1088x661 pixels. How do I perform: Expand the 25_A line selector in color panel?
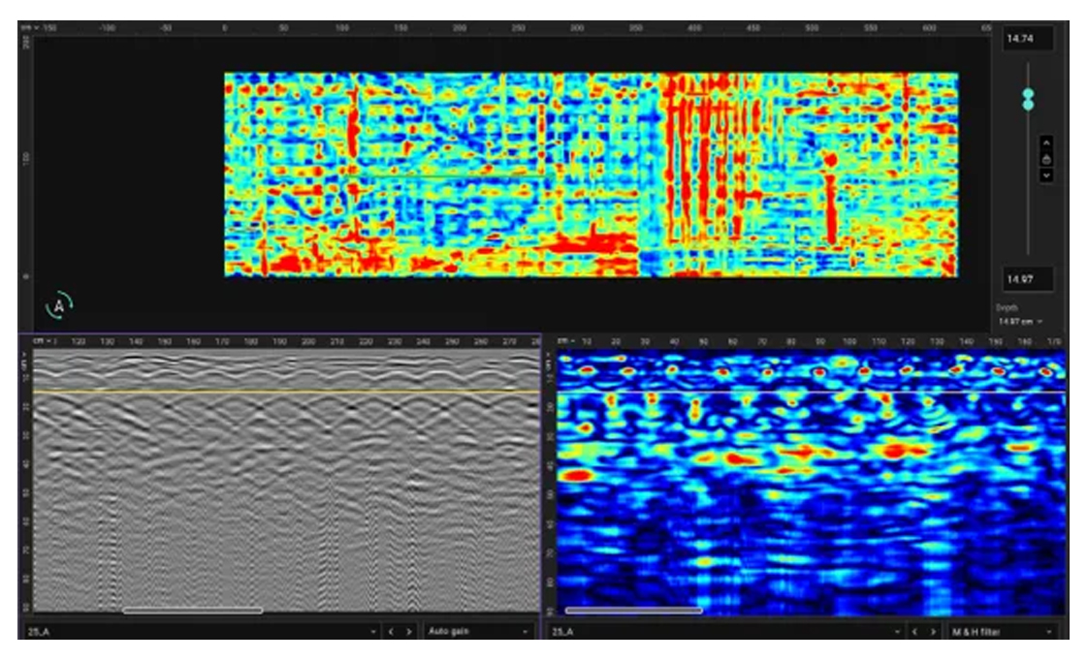724,632
